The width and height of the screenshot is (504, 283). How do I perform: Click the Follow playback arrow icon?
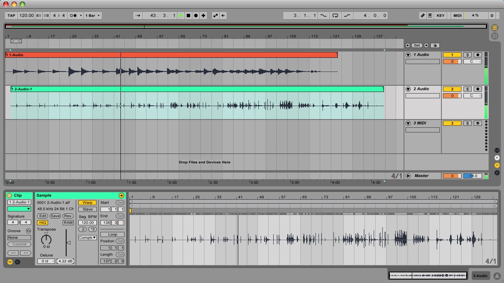[x=138, y=16]
